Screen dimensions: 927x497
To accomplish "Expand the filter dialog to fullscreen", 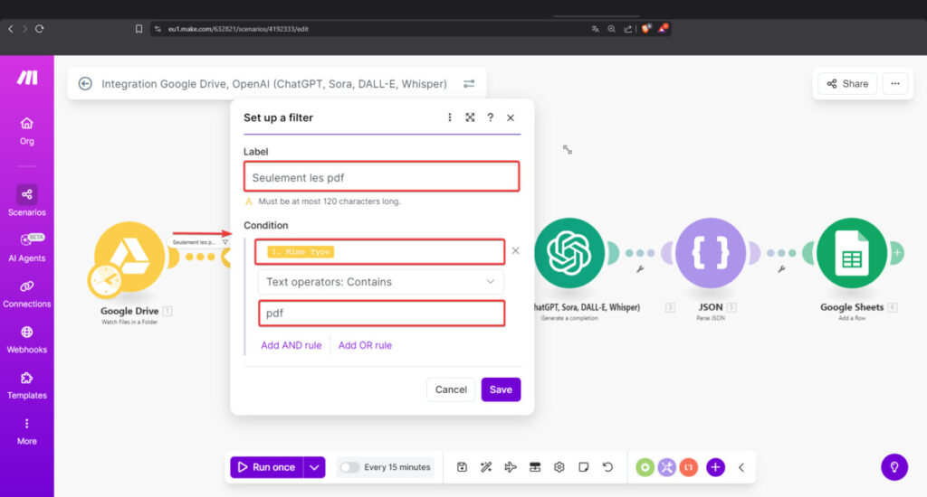I will click(x=470, y=117).
